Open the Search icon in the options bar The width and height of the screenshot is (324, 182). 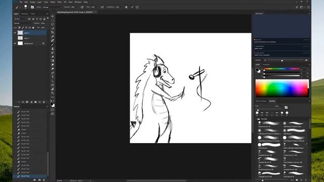[297, 7]
